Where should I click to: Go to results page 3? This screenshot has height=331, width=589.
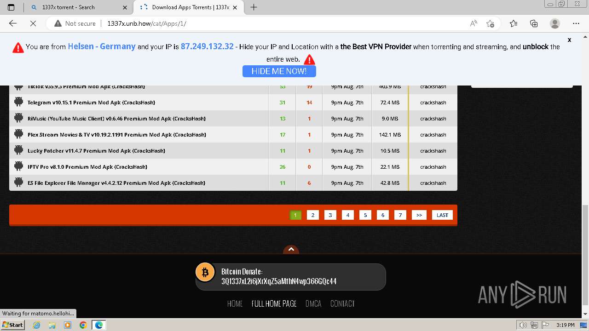coord(330,215)
